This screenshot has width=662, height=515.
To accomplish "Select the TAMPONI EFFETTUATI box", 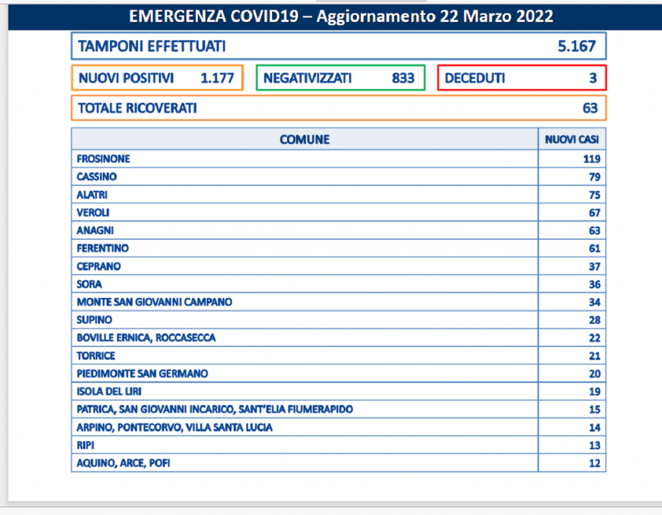I will (338, 47).
